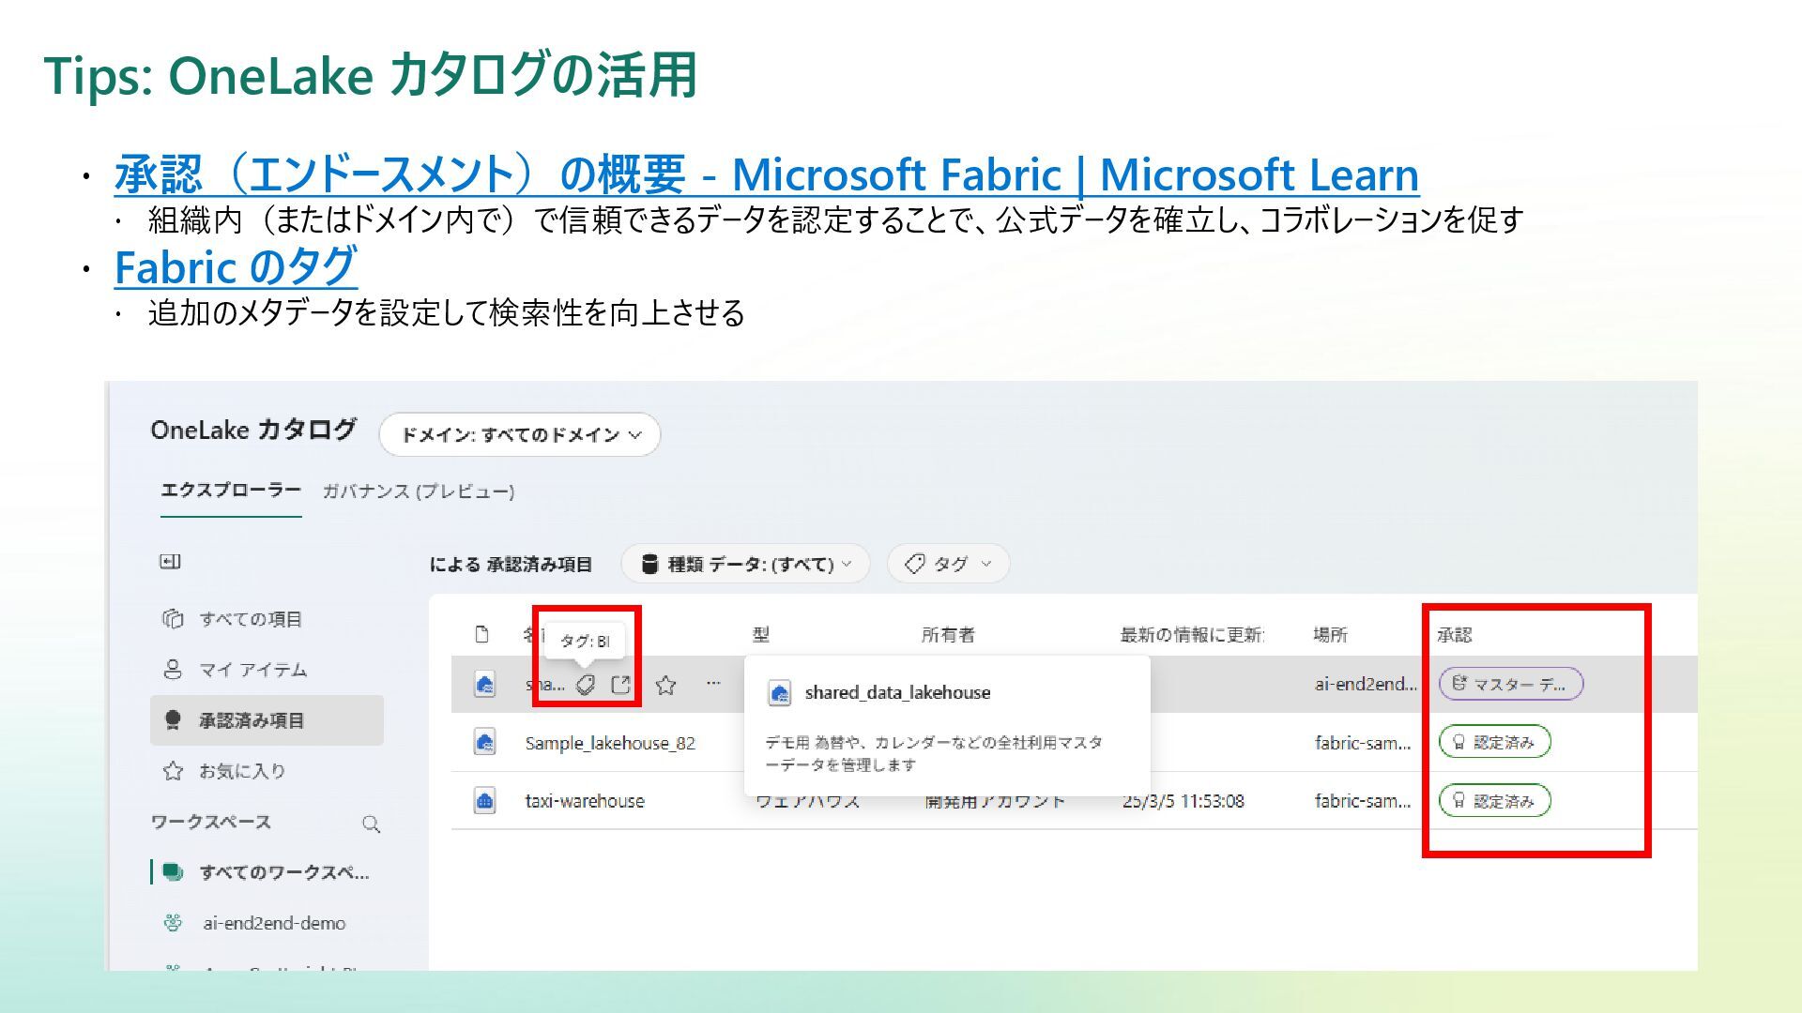Click the lakehouse icon in popup card
Image resolution: width=1802 pixels, height=1013 pixels.
tap(779, 692)
